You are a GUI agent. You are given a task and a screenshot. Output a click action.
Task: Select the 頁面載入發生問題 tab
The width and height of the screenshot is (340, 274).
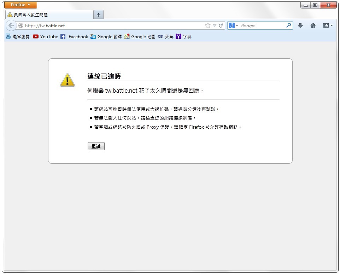[x=49, y=15]
